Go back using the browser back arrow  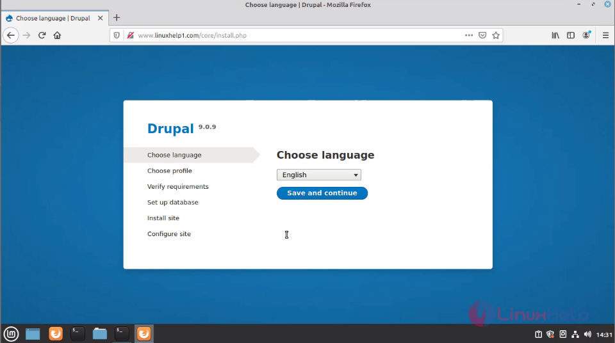[11, 35]
